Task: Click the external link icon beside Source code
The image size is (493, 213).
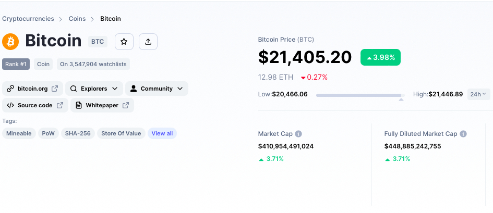Action: [60, 105]
